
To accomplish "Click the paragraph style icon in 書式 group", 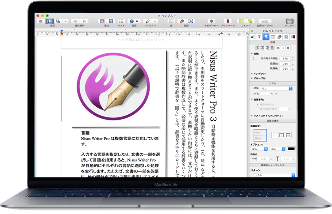I will (x=111, y=21).
